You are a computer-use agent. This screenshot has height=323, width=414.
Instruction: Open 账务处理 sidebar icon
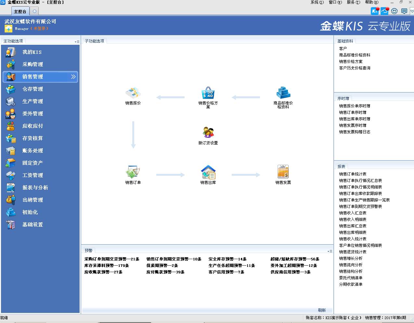11,151
